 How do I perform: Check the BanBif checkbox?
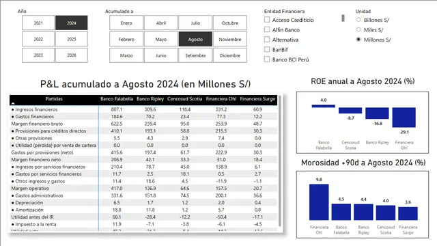[267, 49]
